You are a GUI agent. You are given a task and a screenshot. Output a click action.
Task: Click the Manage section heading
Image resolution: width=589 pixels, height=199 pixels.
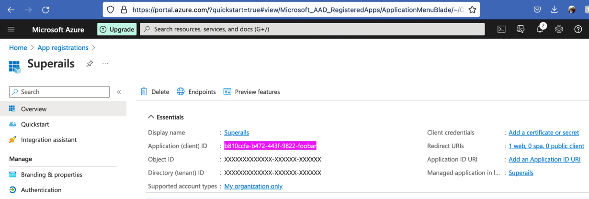21,159
